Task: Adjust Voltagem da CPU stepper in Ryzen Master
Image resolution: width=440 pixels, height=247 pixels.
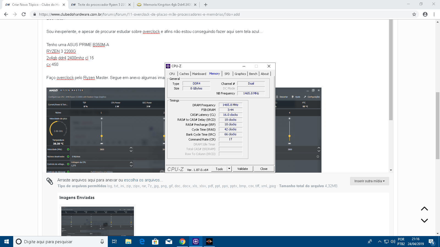Action: click(131, 164)
